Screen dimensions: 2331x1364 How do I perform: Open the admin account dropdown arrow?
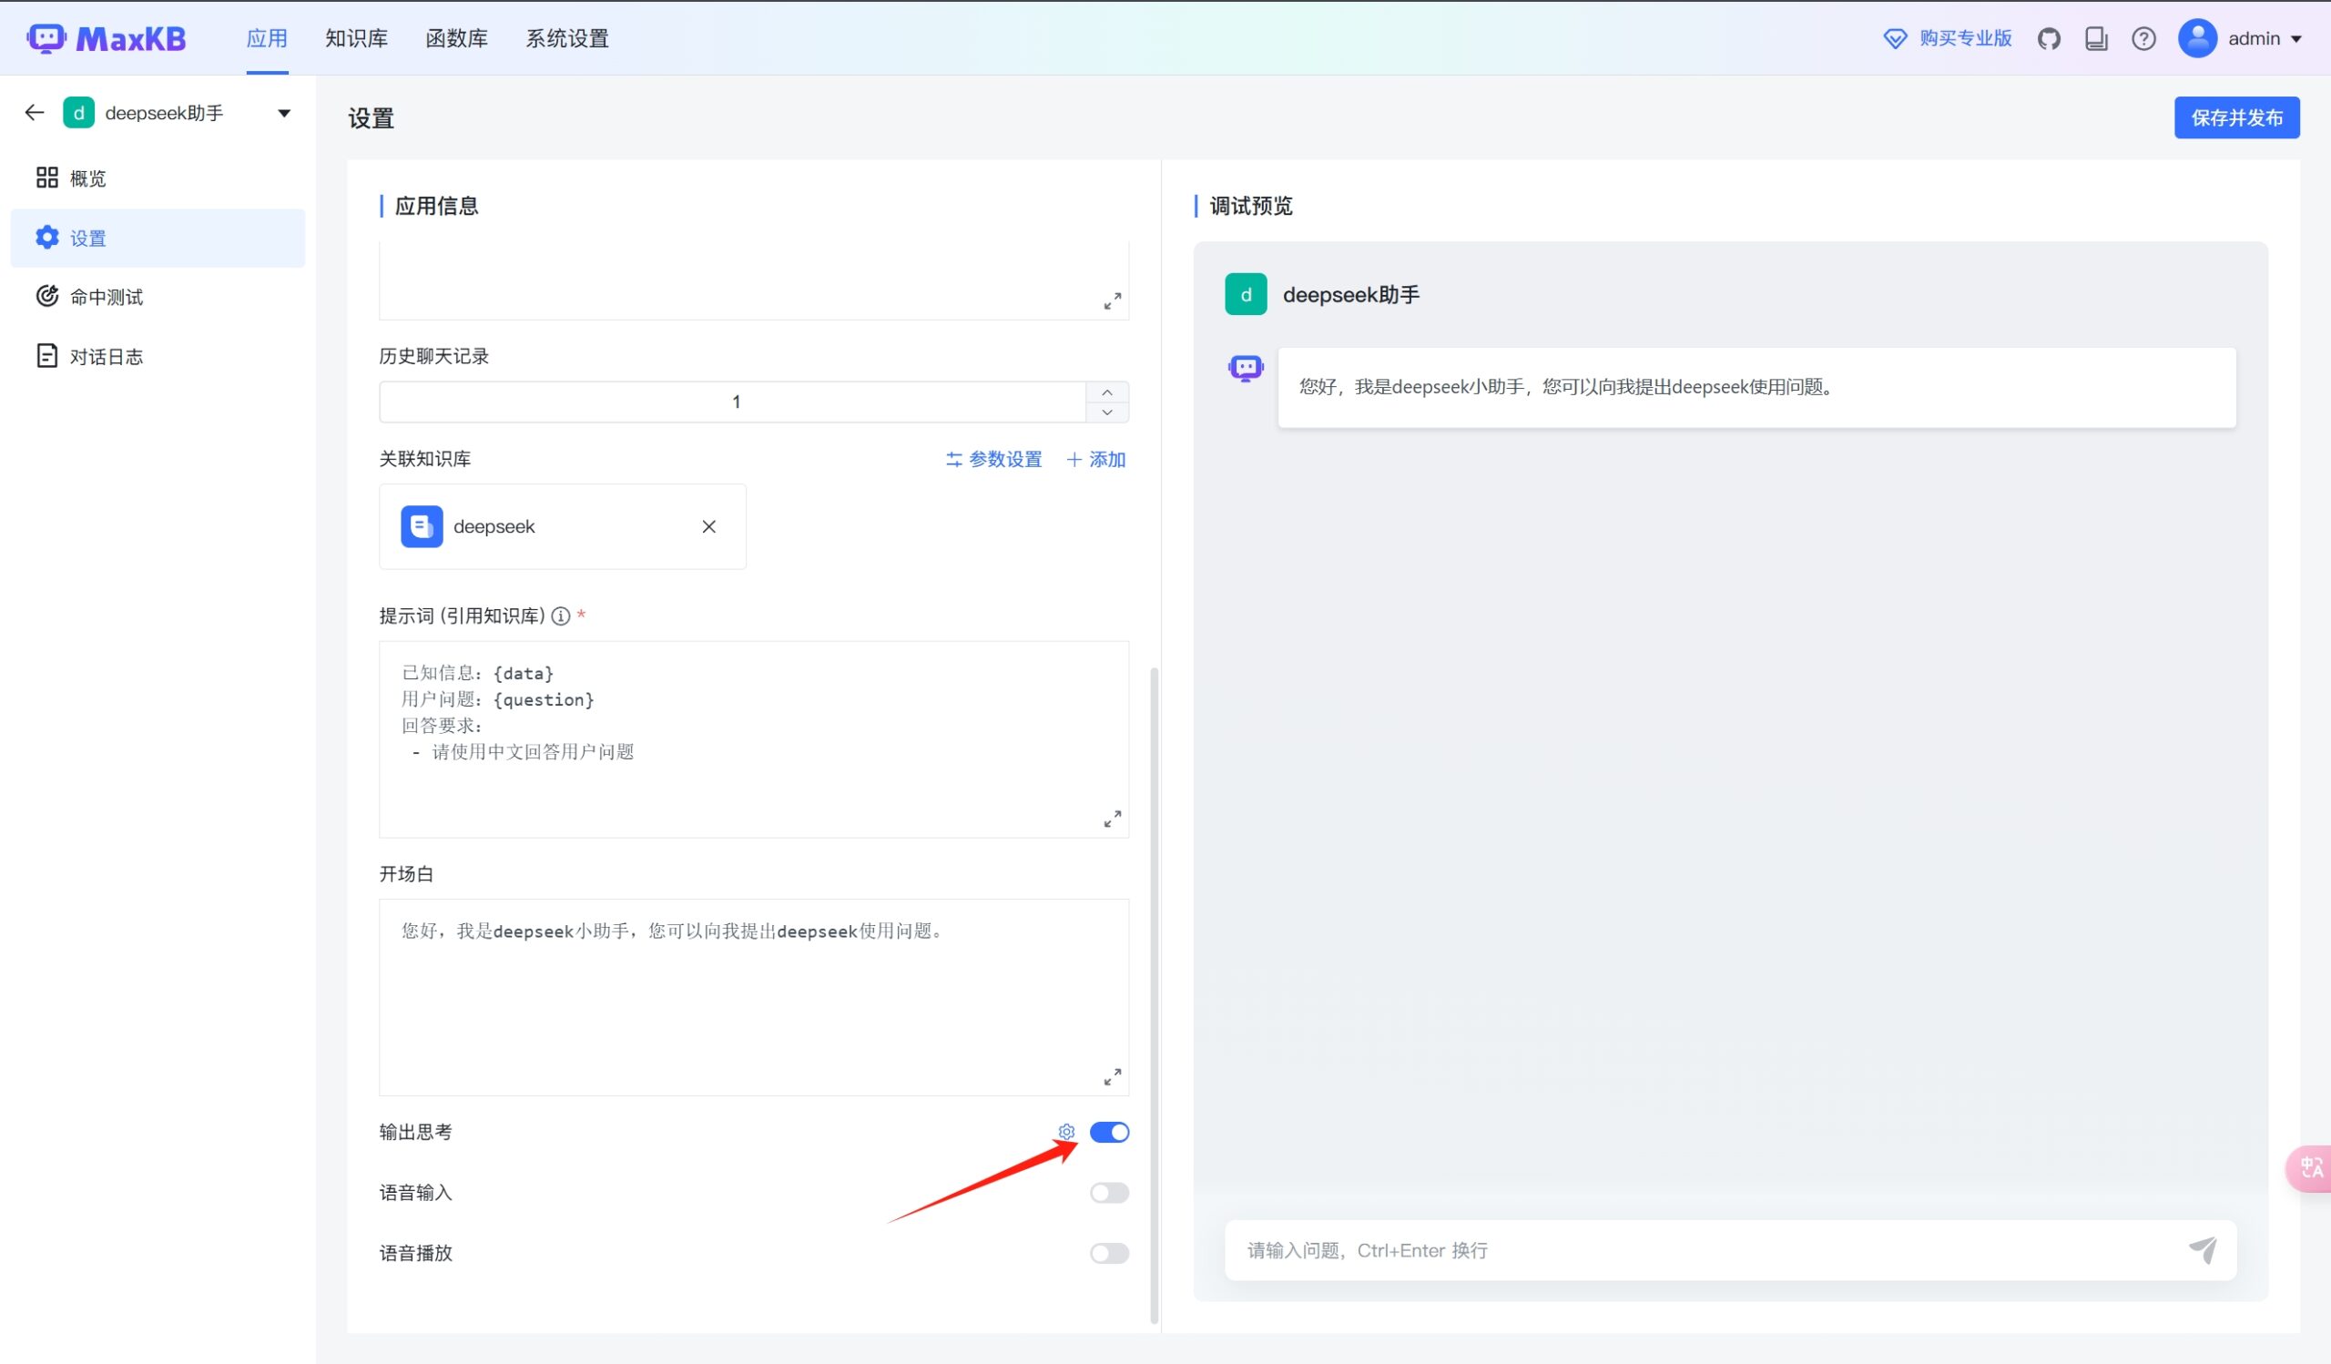(2296, 39)
